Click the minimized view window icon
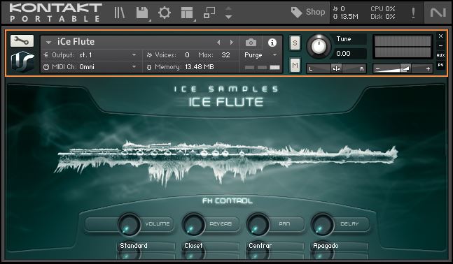The image size is (453, 264). [x=209, y=13]
